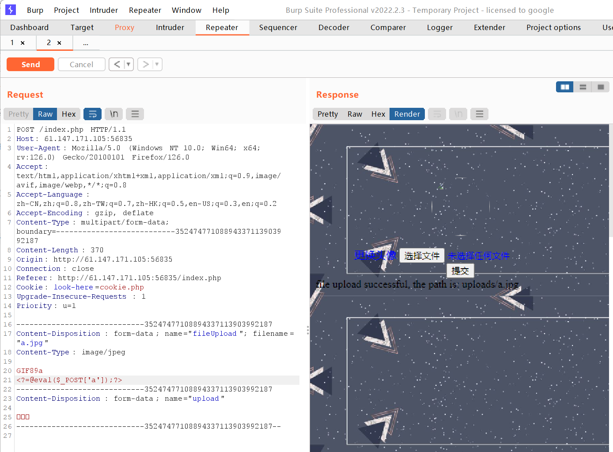Image resolution: width=613 pixels, height=452 pixels.
Task: Toggle word wrap icon in Request panel
Action: 92,114
